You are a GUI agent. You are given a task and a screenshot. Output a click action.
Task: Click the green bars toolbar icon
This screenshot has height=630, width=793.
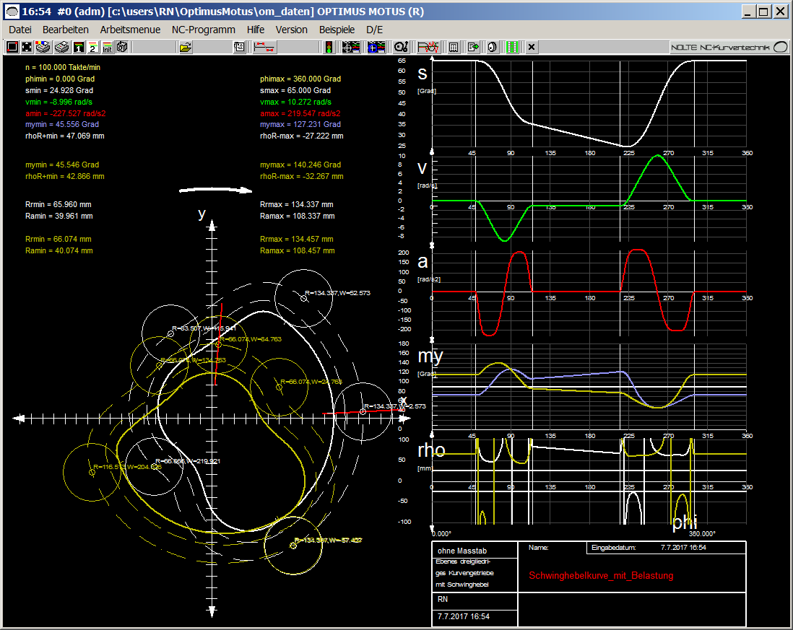[513, 47]
